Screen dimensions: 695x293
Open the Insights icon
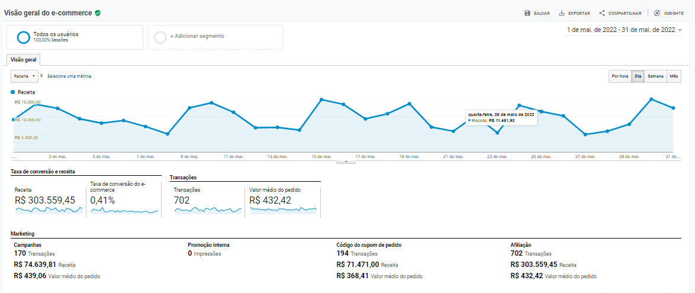point(657,13)
